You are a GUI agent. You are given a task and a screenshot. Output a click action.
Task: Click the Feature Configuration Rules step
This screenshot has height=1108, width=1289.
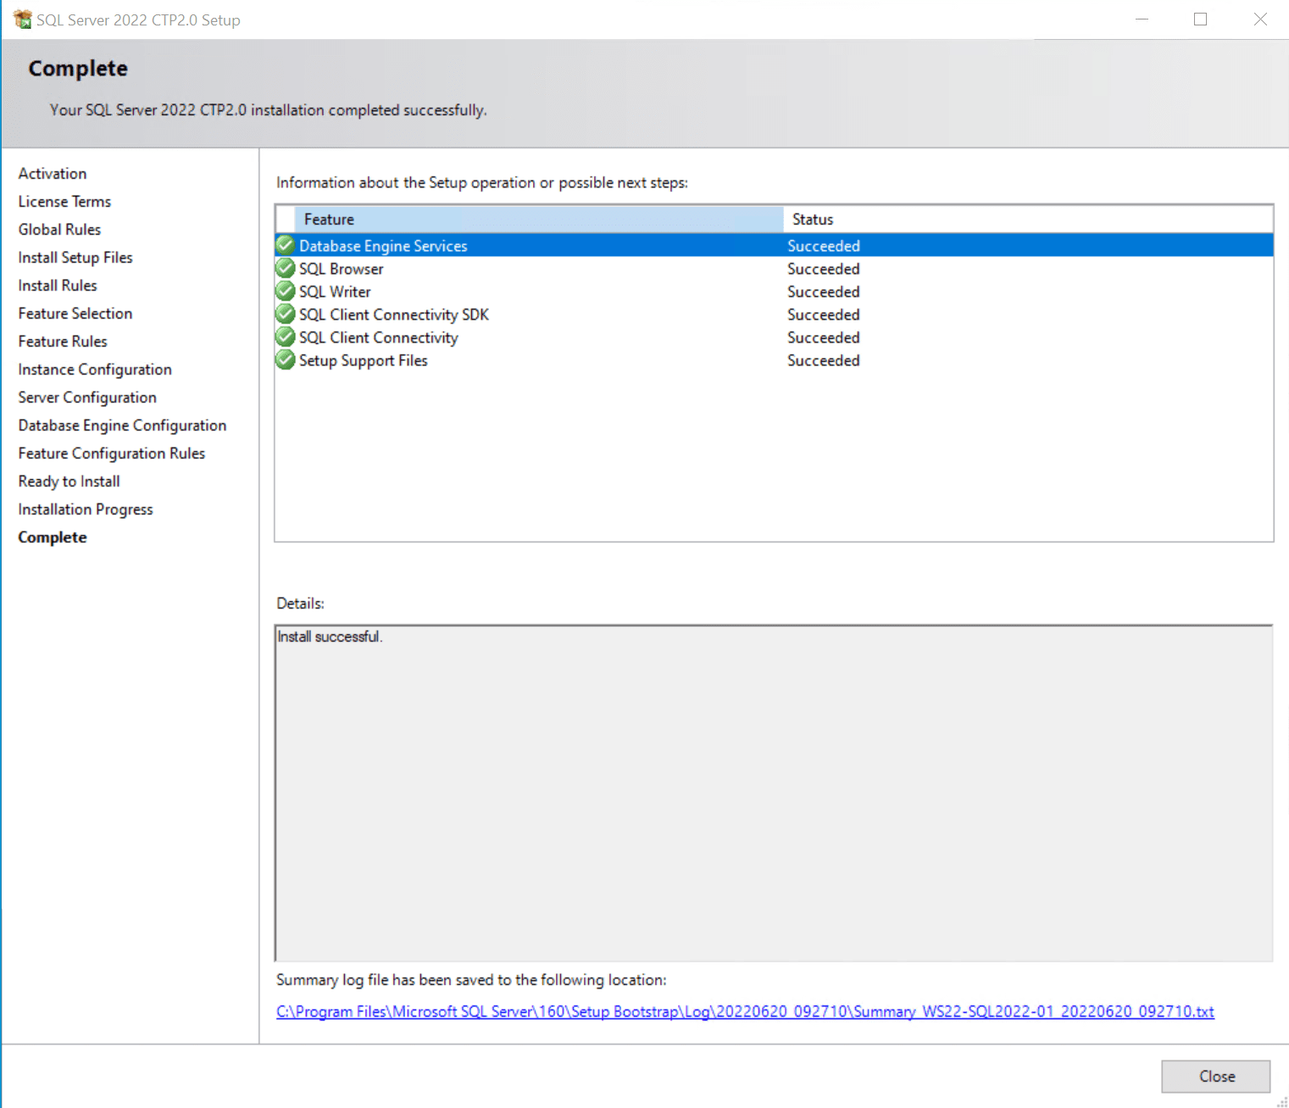pyautogui.click(x=112, y=454)
